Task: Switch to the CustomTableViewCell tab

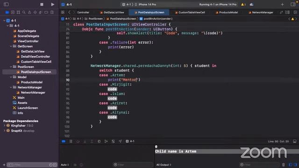Action: tap(190, 13)
